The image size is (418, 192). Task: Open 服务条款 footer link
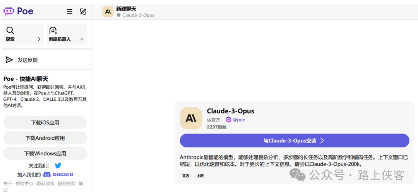pos(67,183)
